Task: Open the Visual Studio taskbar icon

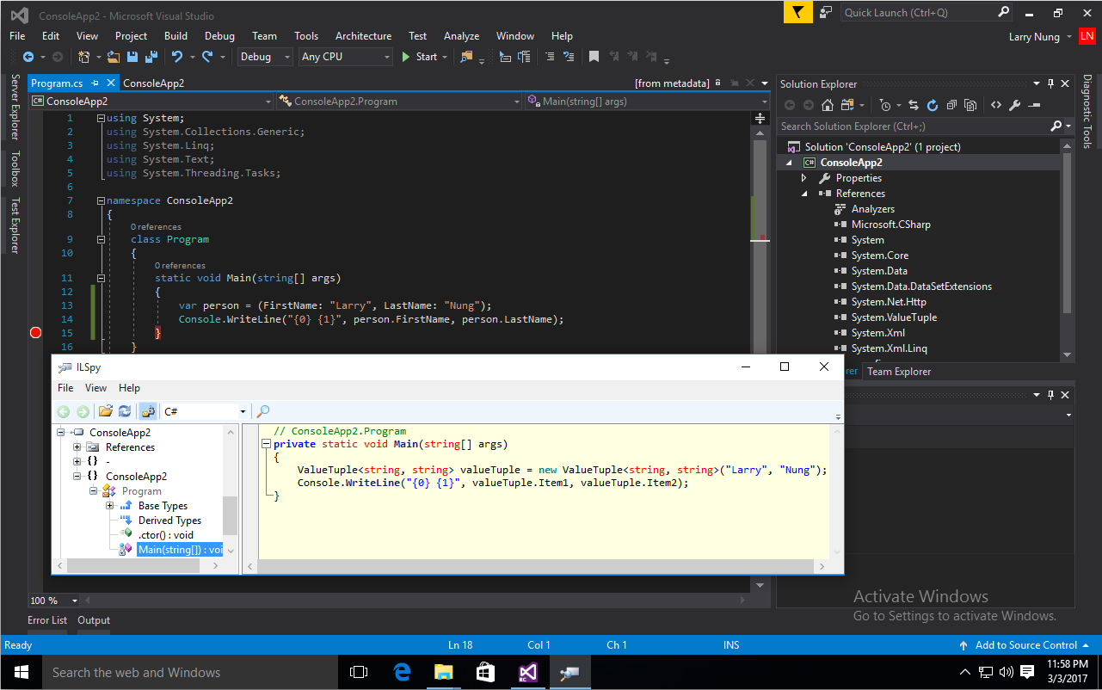Action: tap(528, 672)
